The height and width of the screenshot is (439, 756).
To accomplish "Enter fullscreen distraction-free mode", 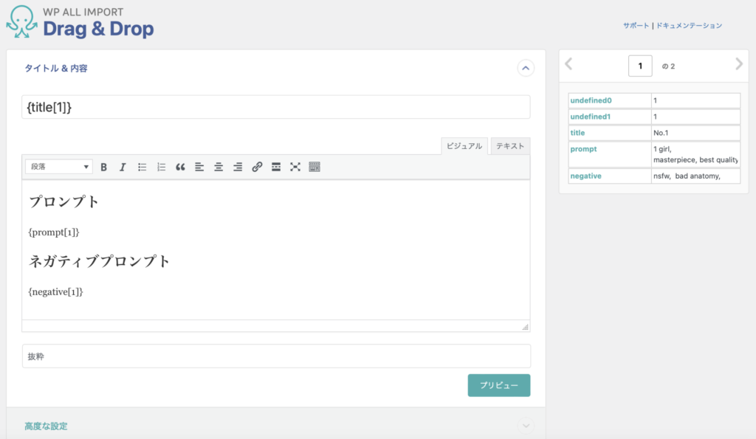I will click(x=295, y=167).
